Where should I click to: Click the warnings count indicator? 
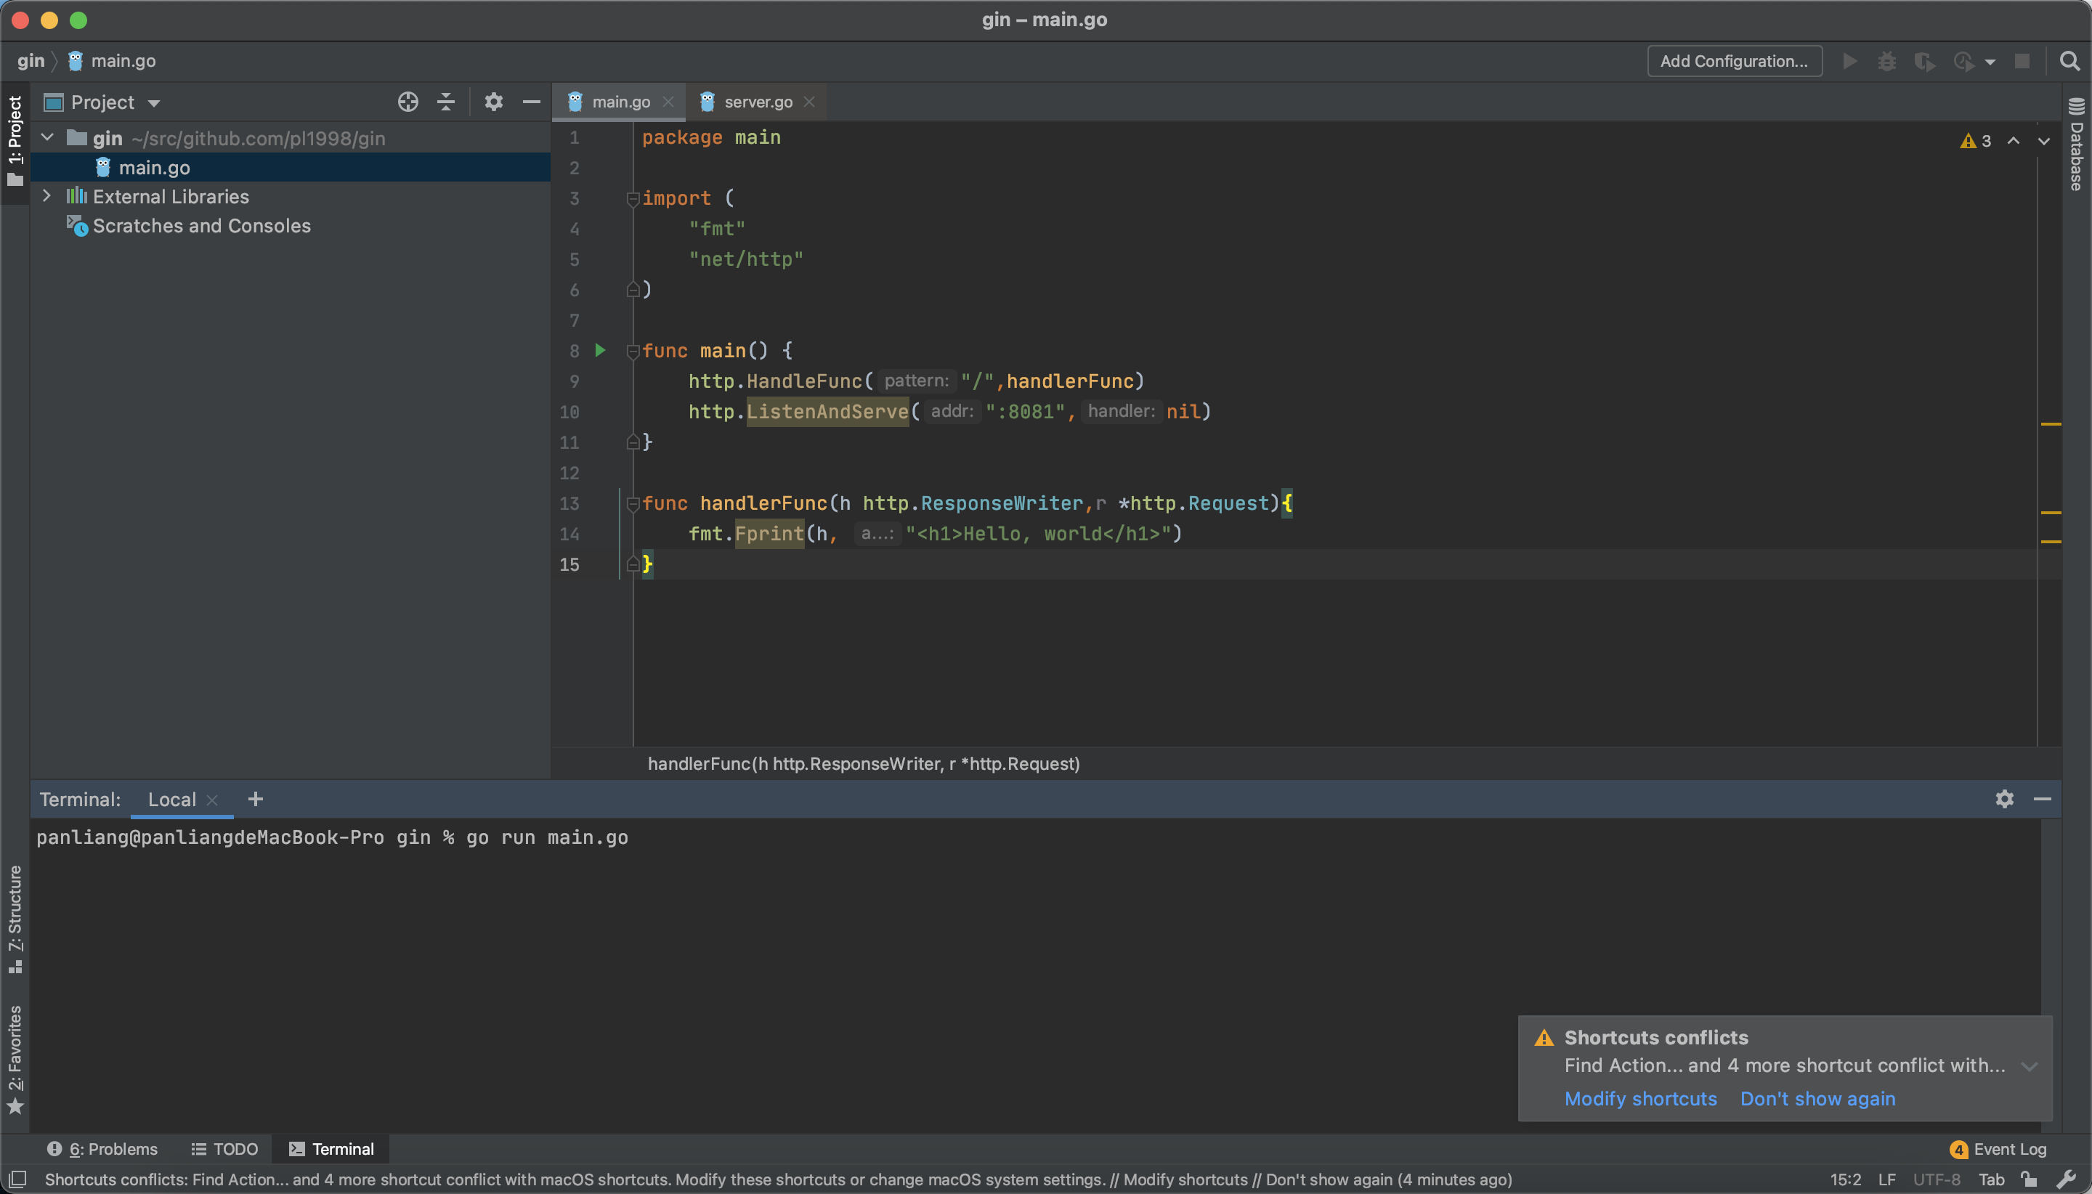[x=1976, y=141]
